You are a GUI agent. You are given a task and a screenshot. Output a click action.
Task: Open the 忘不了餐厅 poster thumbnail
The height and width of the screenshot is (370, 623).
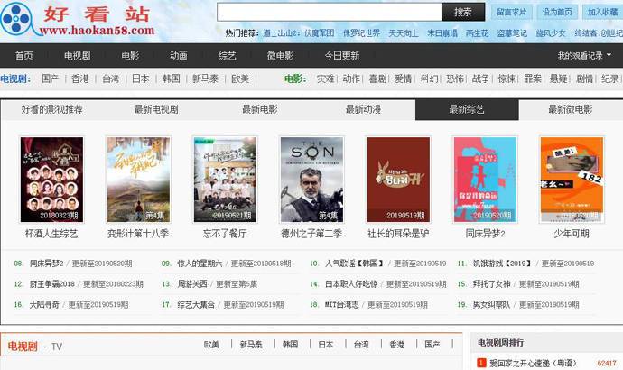225,180
